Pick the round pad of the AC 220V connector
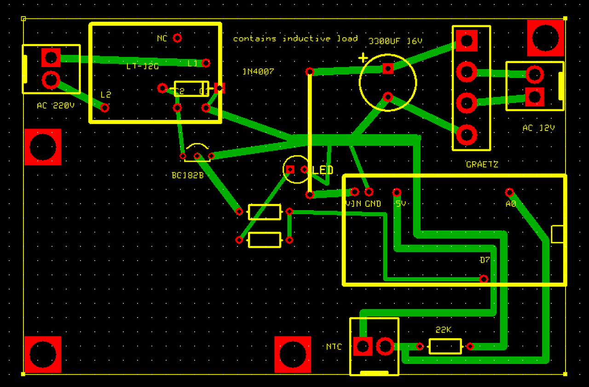Screen dimensions: 589x387 (x=51, y=80)
